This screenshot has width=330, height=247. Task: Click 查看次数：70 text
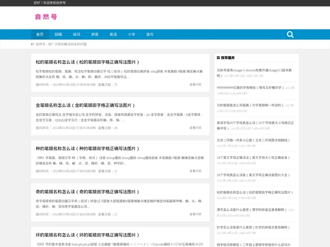tap(108, 85)
